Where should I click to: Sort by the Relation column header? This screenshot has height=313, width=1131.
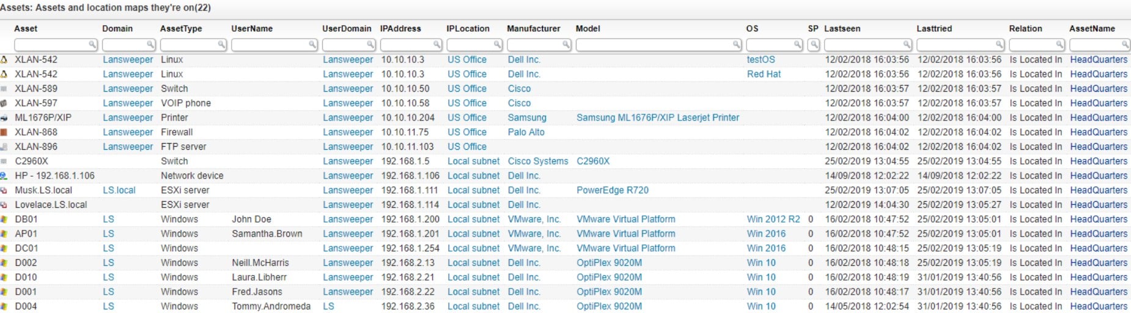[1026, 29]
